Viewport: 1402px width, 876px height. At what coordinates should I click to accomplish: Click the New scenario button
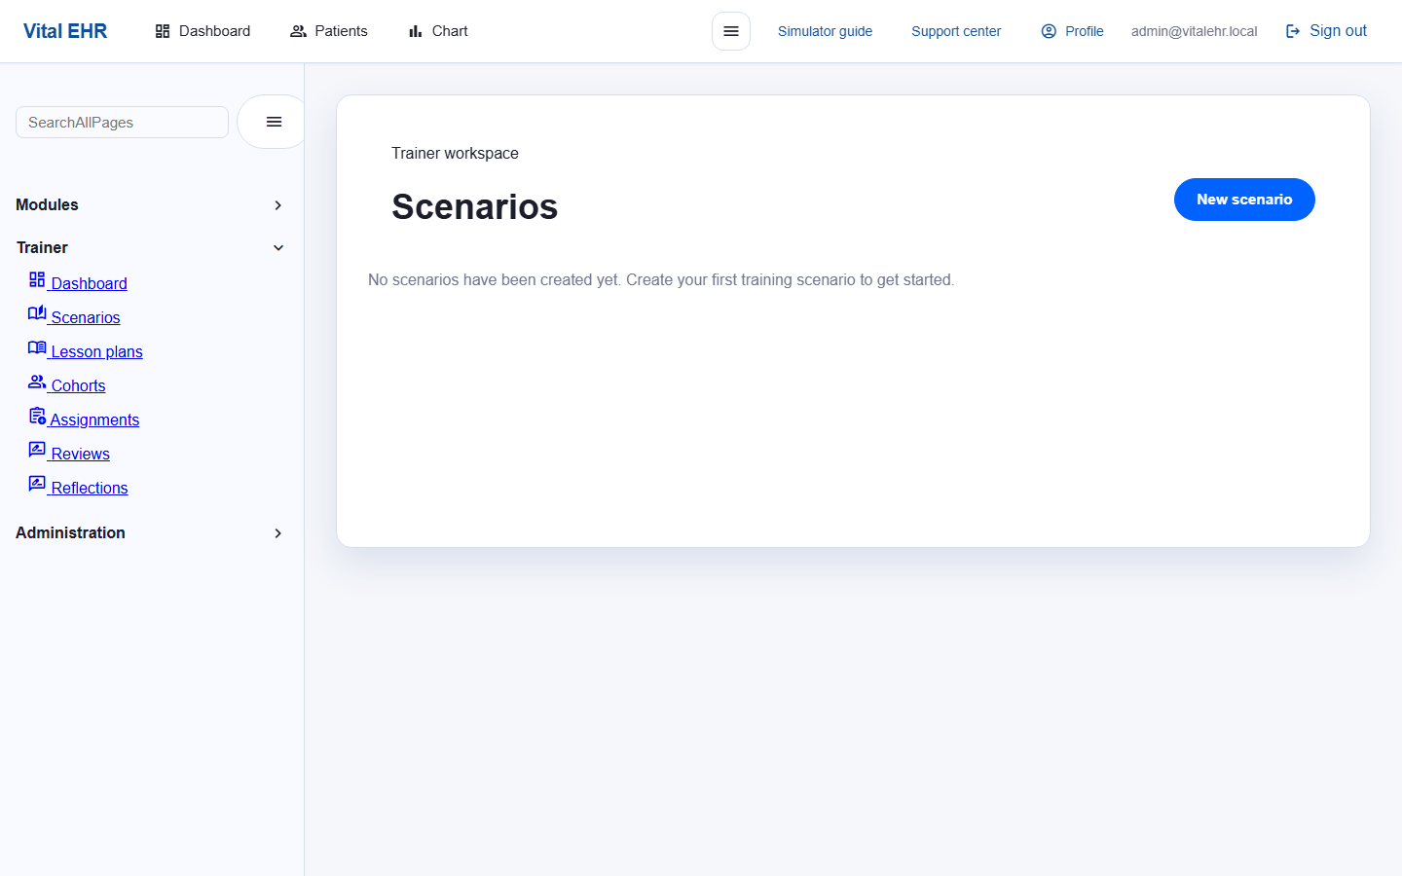tap(1244, 199)
